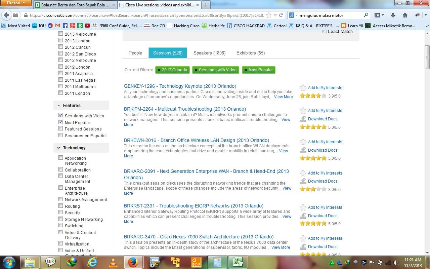Viewport: 430px width, 269px height.
Task: Click the 3.0 star rating for BRKARC-2091
Action: [x=313, y=189]
